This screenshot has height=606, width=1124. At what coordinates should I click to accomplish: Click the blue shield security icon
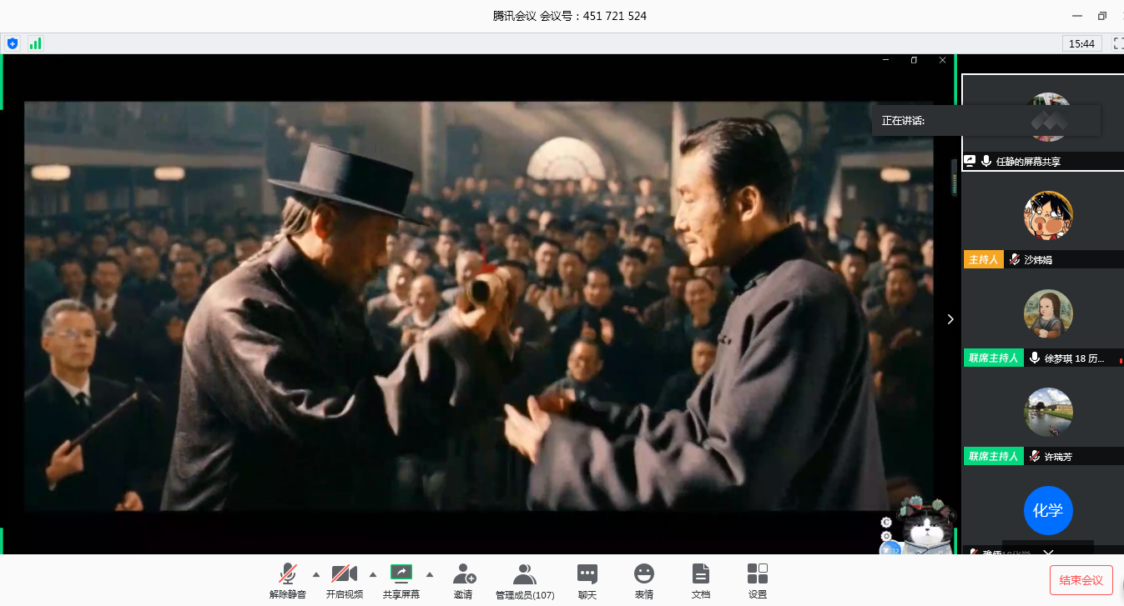tap(12, 43)
